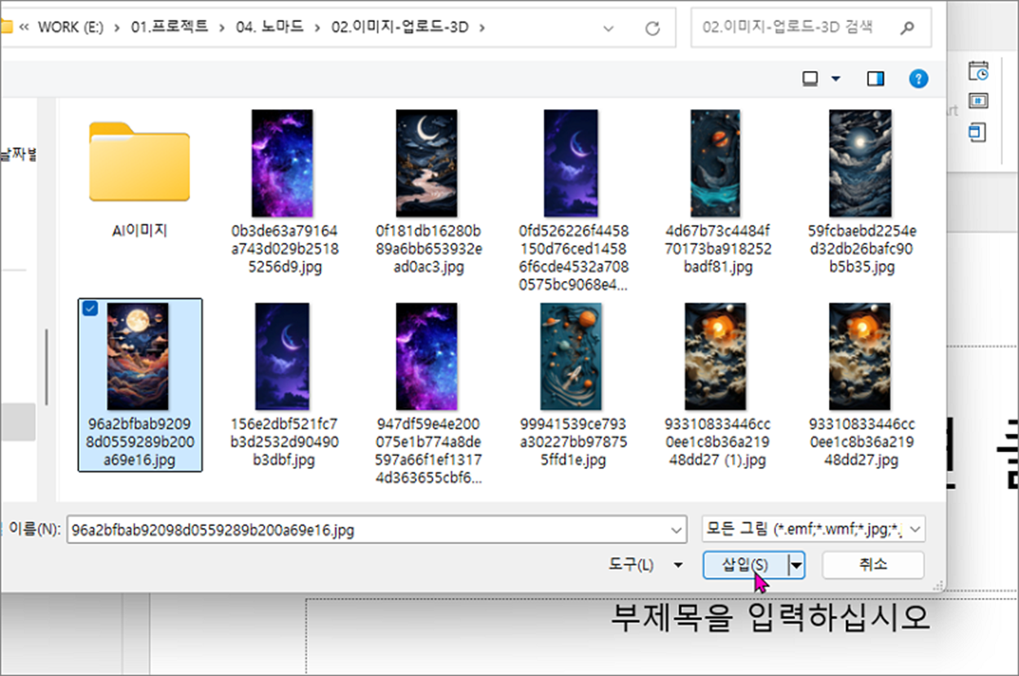Select thumbnail starting with 947df59e4e200

point(426,356)
